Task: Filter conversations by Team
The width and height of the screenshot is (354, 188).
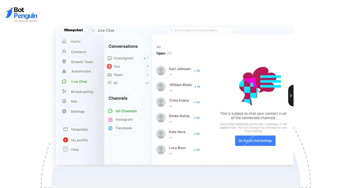Action: 118,75
